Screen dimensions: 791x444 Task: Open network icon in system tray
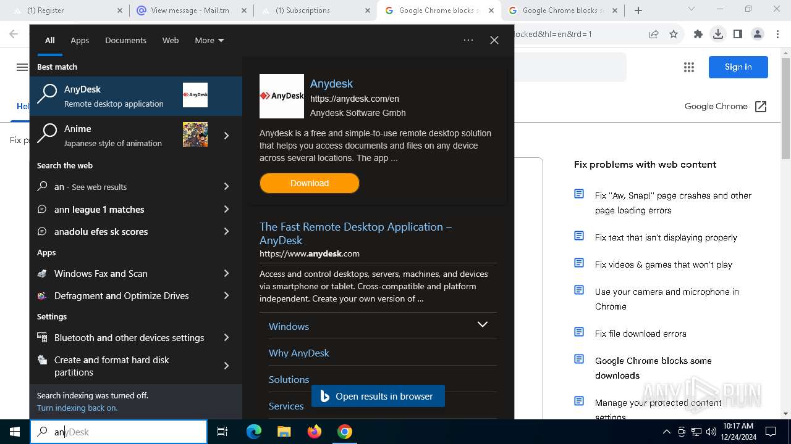tap(696, 432)
